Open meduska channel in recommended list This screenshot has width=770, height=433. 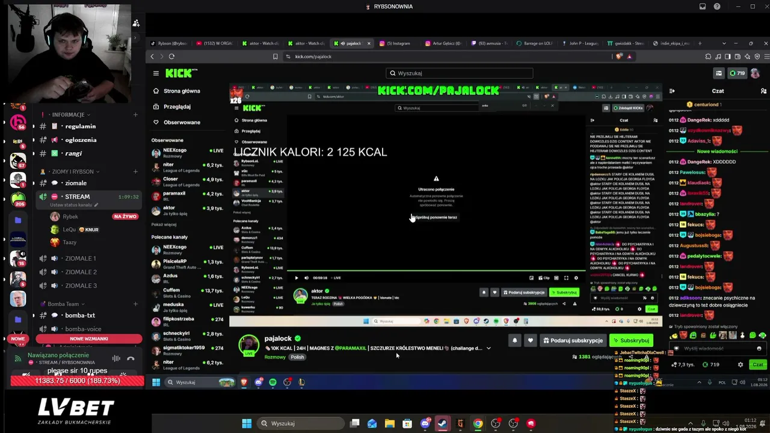(x=186, y=308)
